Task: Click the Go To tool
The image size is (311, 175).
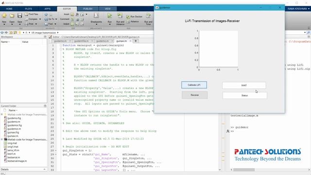Action: point(50,19)
